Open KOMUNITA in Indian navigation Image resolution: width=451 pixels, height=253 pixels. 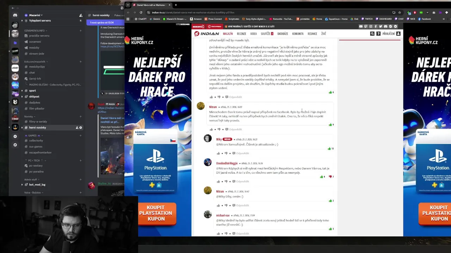click(298, 34)
